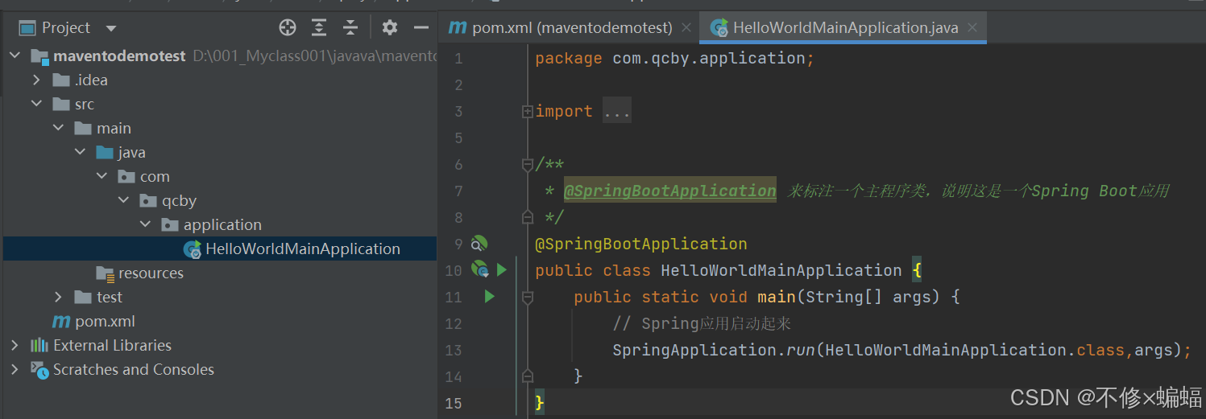Open Project panel settings gear
The height and width of the screenshot is (419, 1206).
click(x=390, y=28)
